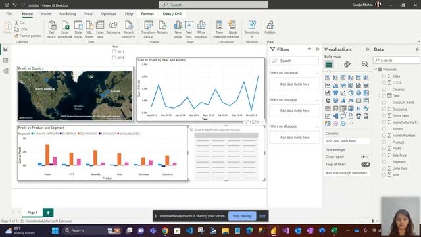Select the Donut chart visual
421x237 pixels.
click(x=359, y=93)
